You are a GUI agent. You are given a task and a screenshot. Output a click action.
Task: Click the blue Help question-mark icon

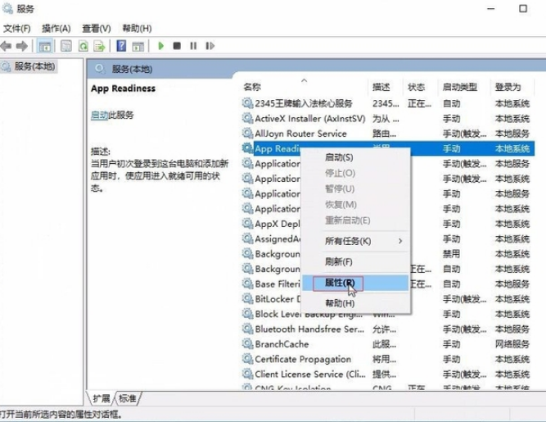pyautogui.click(x=121, y=46)
